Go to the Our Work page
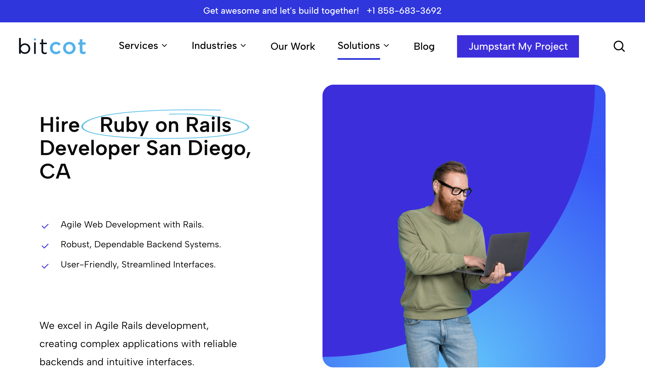Viewport: 645px width, 389px height. (x=293, y=46)
